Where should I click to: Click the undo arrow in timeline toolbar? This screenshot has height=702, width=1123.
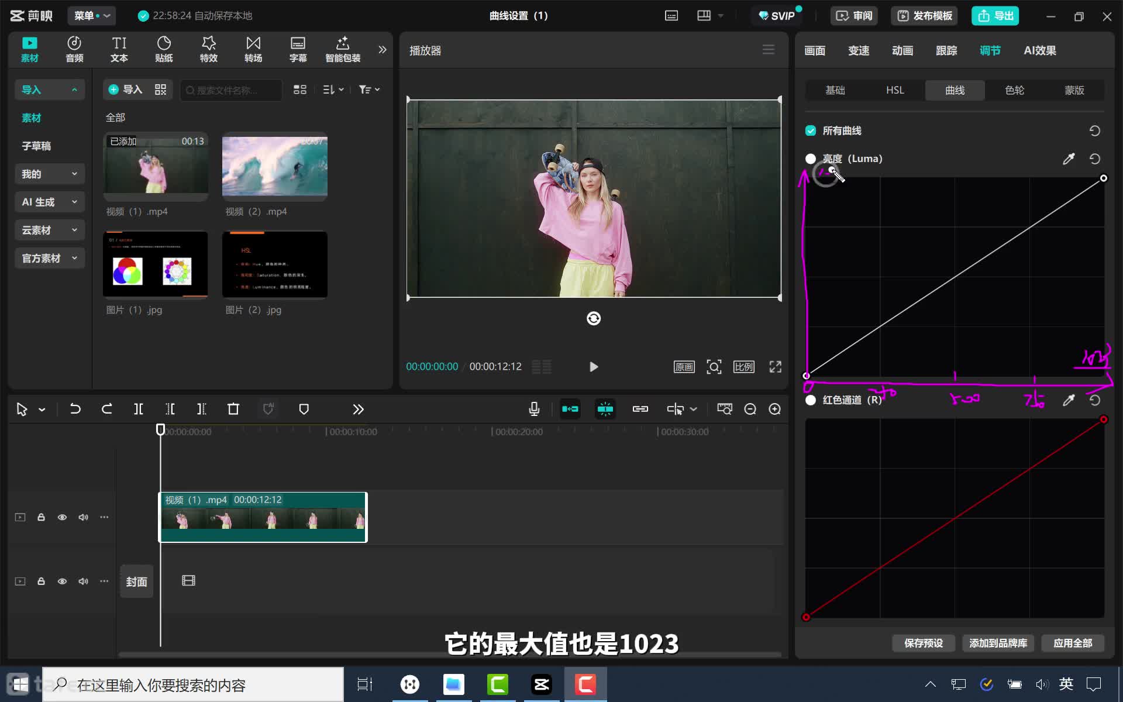75,409
